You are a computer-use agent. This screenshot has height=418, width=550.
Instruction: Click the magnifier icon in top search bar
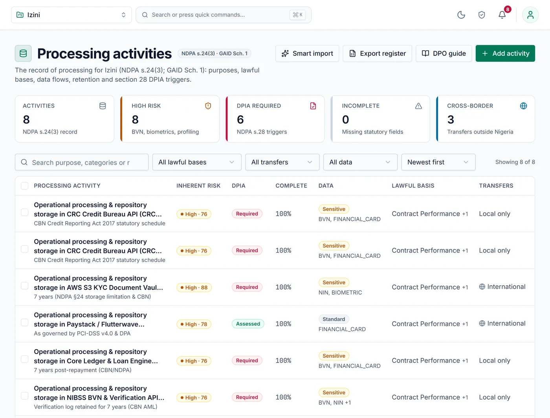point(145,15)
